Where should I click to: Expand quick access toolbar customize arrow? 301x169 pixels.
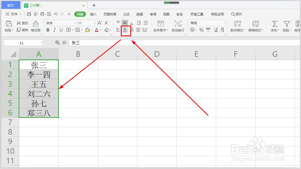click(x=69, y=14)
